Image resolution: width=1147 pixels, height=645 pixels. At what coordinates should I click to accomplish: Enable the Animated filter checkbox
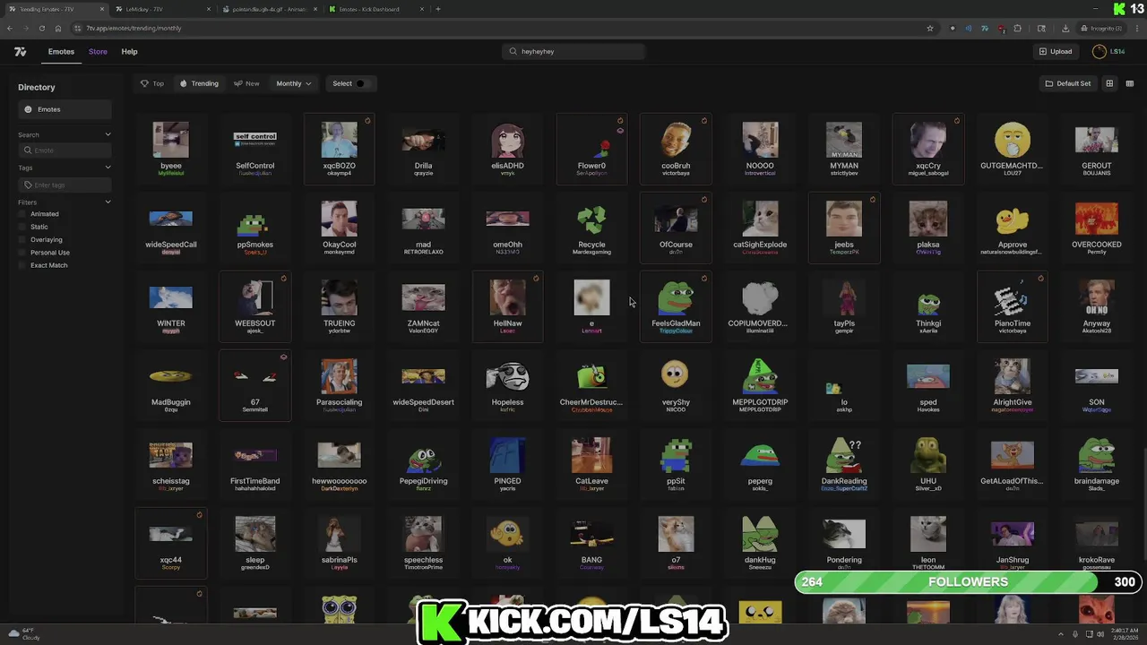tap(22, 214)
